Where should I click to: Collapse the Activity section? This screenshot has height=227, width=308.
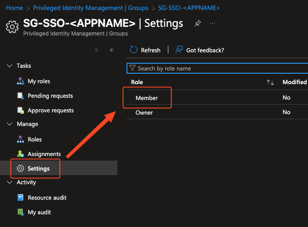click(10, 182)
